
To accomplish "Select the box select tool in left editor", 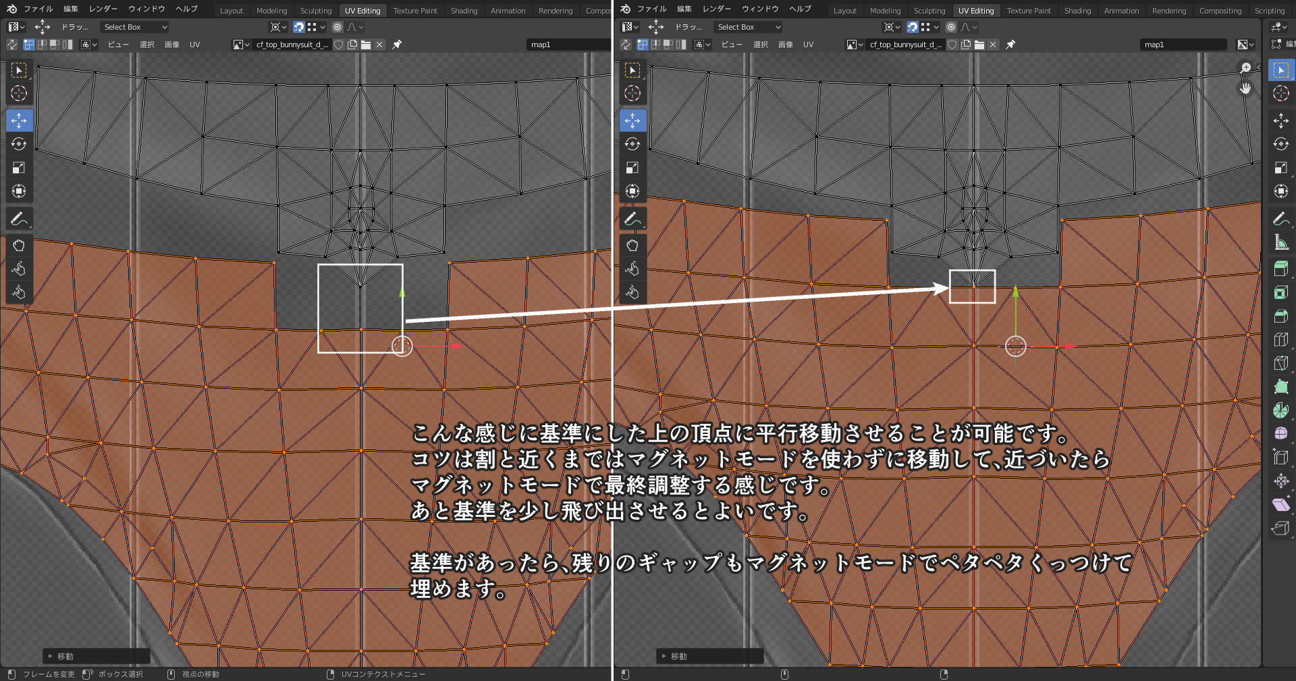I will [x=19, y=70].
